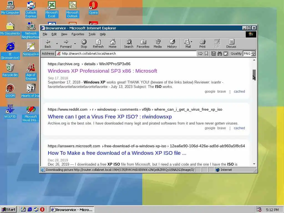Decrease Quality with spinner down arrow
This screenshot has width=284, height=213.
coord(253,55)
